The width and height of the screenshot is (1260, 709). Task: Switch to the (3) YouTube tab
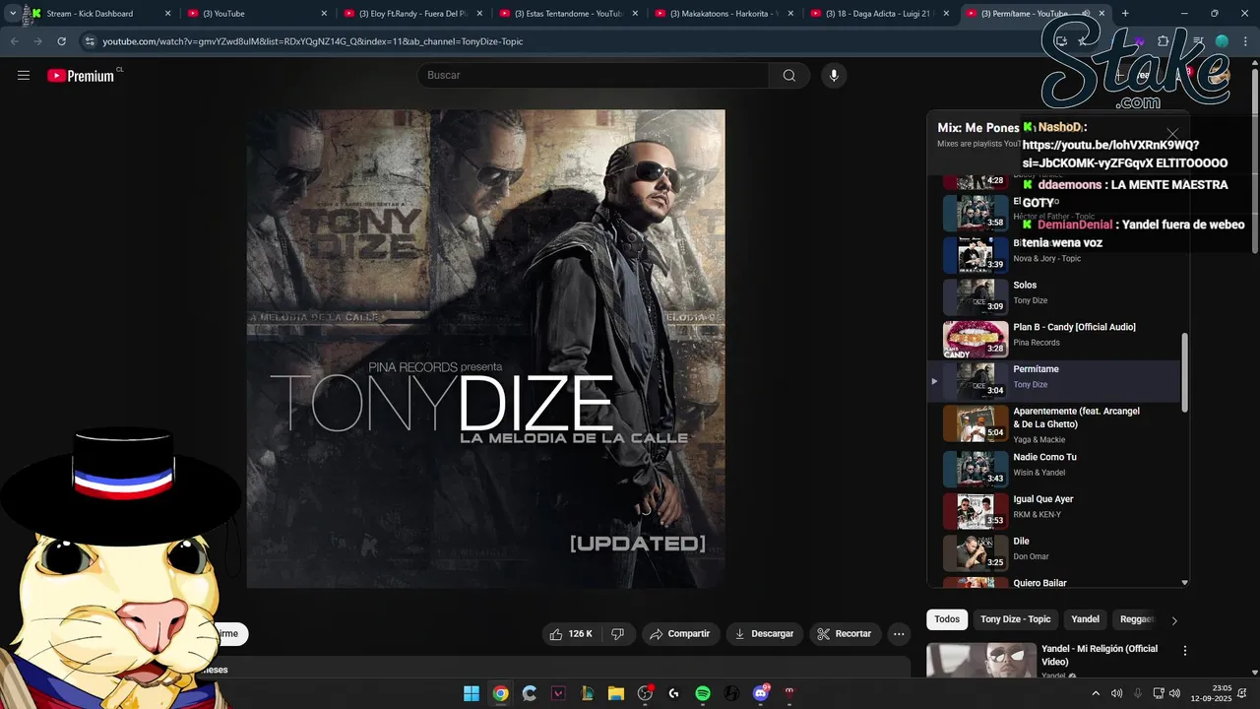click(256, 14)
